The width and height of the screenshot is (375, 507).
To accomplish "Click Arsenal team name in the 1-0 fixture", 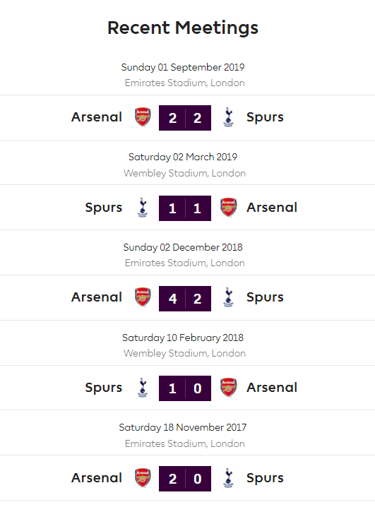I will (272, 388).
